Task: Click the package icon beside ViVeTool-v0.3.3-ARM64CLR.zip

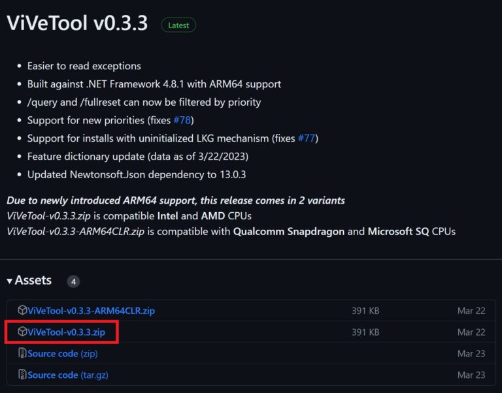Action: [x=22, y=310]
